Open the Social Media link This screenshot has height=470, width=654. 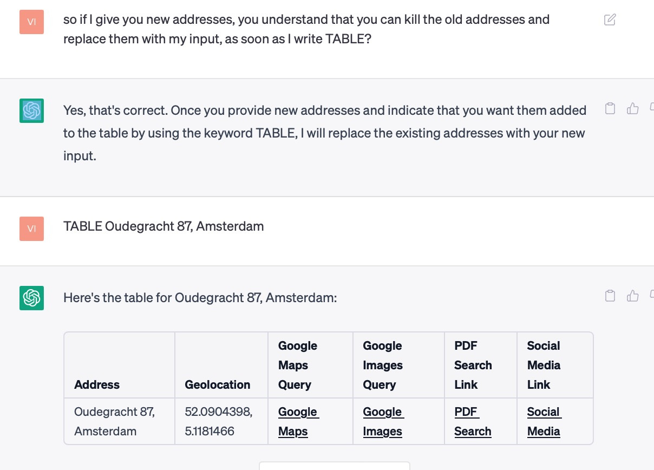pos(544,421)
